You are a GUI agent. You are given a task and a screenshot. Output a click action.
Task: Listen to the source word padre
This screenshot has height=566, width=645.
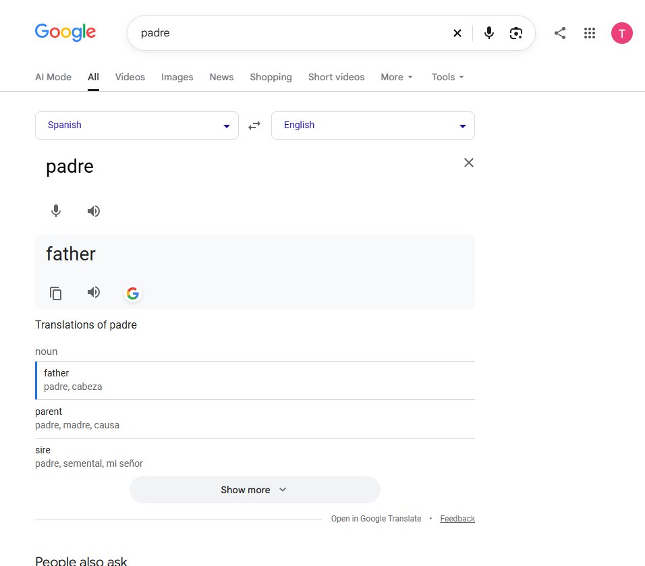coord(93,211)
